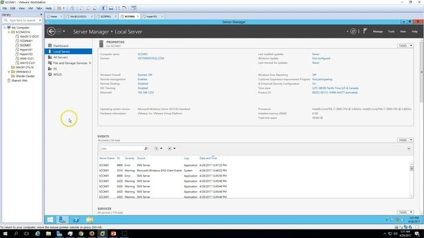Click the Not participating CEIP link

[322, 79]
